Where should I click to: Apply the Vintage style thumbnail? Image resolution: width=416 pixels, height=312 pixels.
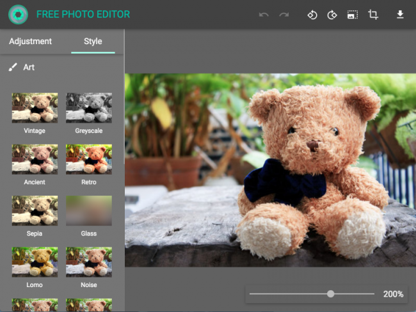coord(35,107)
